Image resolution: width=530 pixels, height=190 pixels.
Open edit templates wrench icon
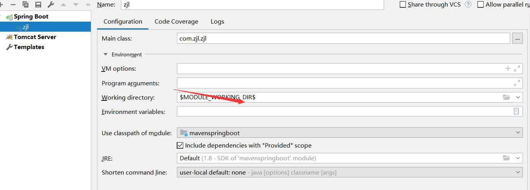click(51, 5)
